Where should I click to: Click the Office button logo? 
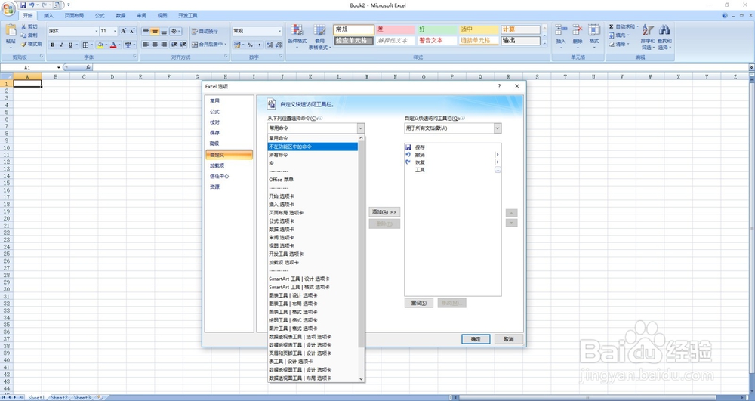point(8,8)
